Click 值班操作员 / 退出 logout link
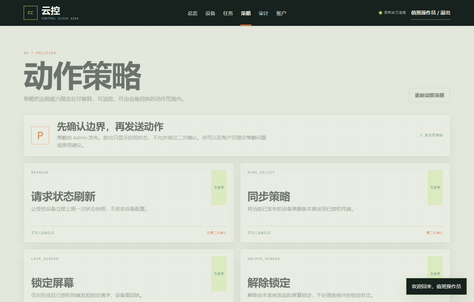This screenshot has height=302, width=474. [x=431, y=13]
